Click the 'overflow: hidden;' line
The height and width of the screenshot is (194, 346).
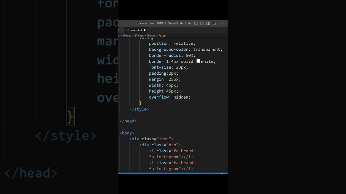169,97
